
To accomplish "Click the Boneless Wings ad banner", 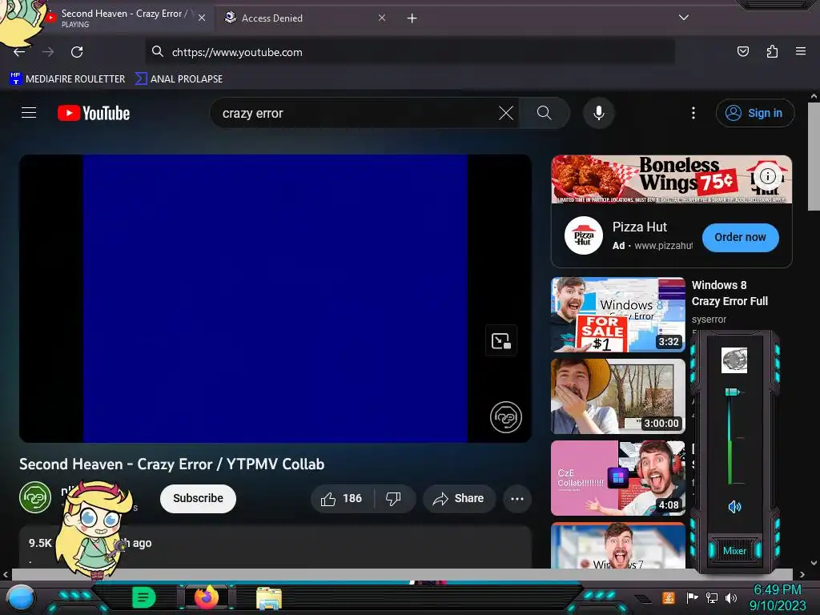I will [x=672, y=179].
